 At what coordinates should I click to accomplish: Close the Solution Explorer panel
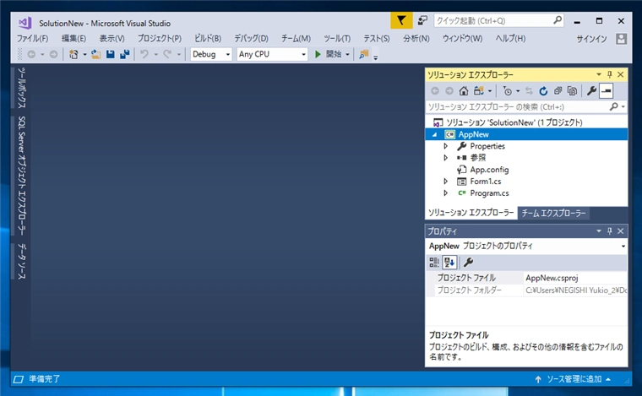[x=621, y=74]
